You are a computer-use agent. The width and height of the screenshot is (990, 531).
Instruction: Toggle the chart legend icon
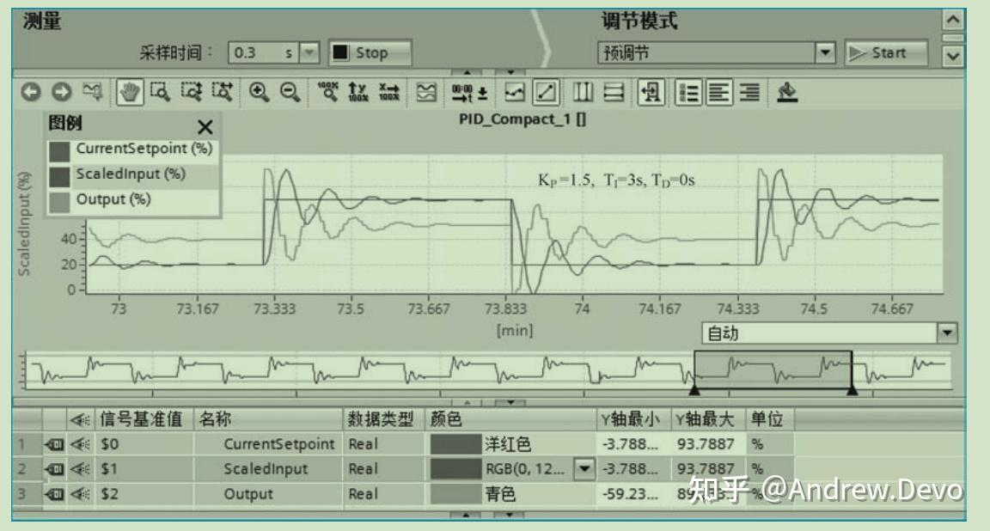pyautogui.click(x=651, y=92)
